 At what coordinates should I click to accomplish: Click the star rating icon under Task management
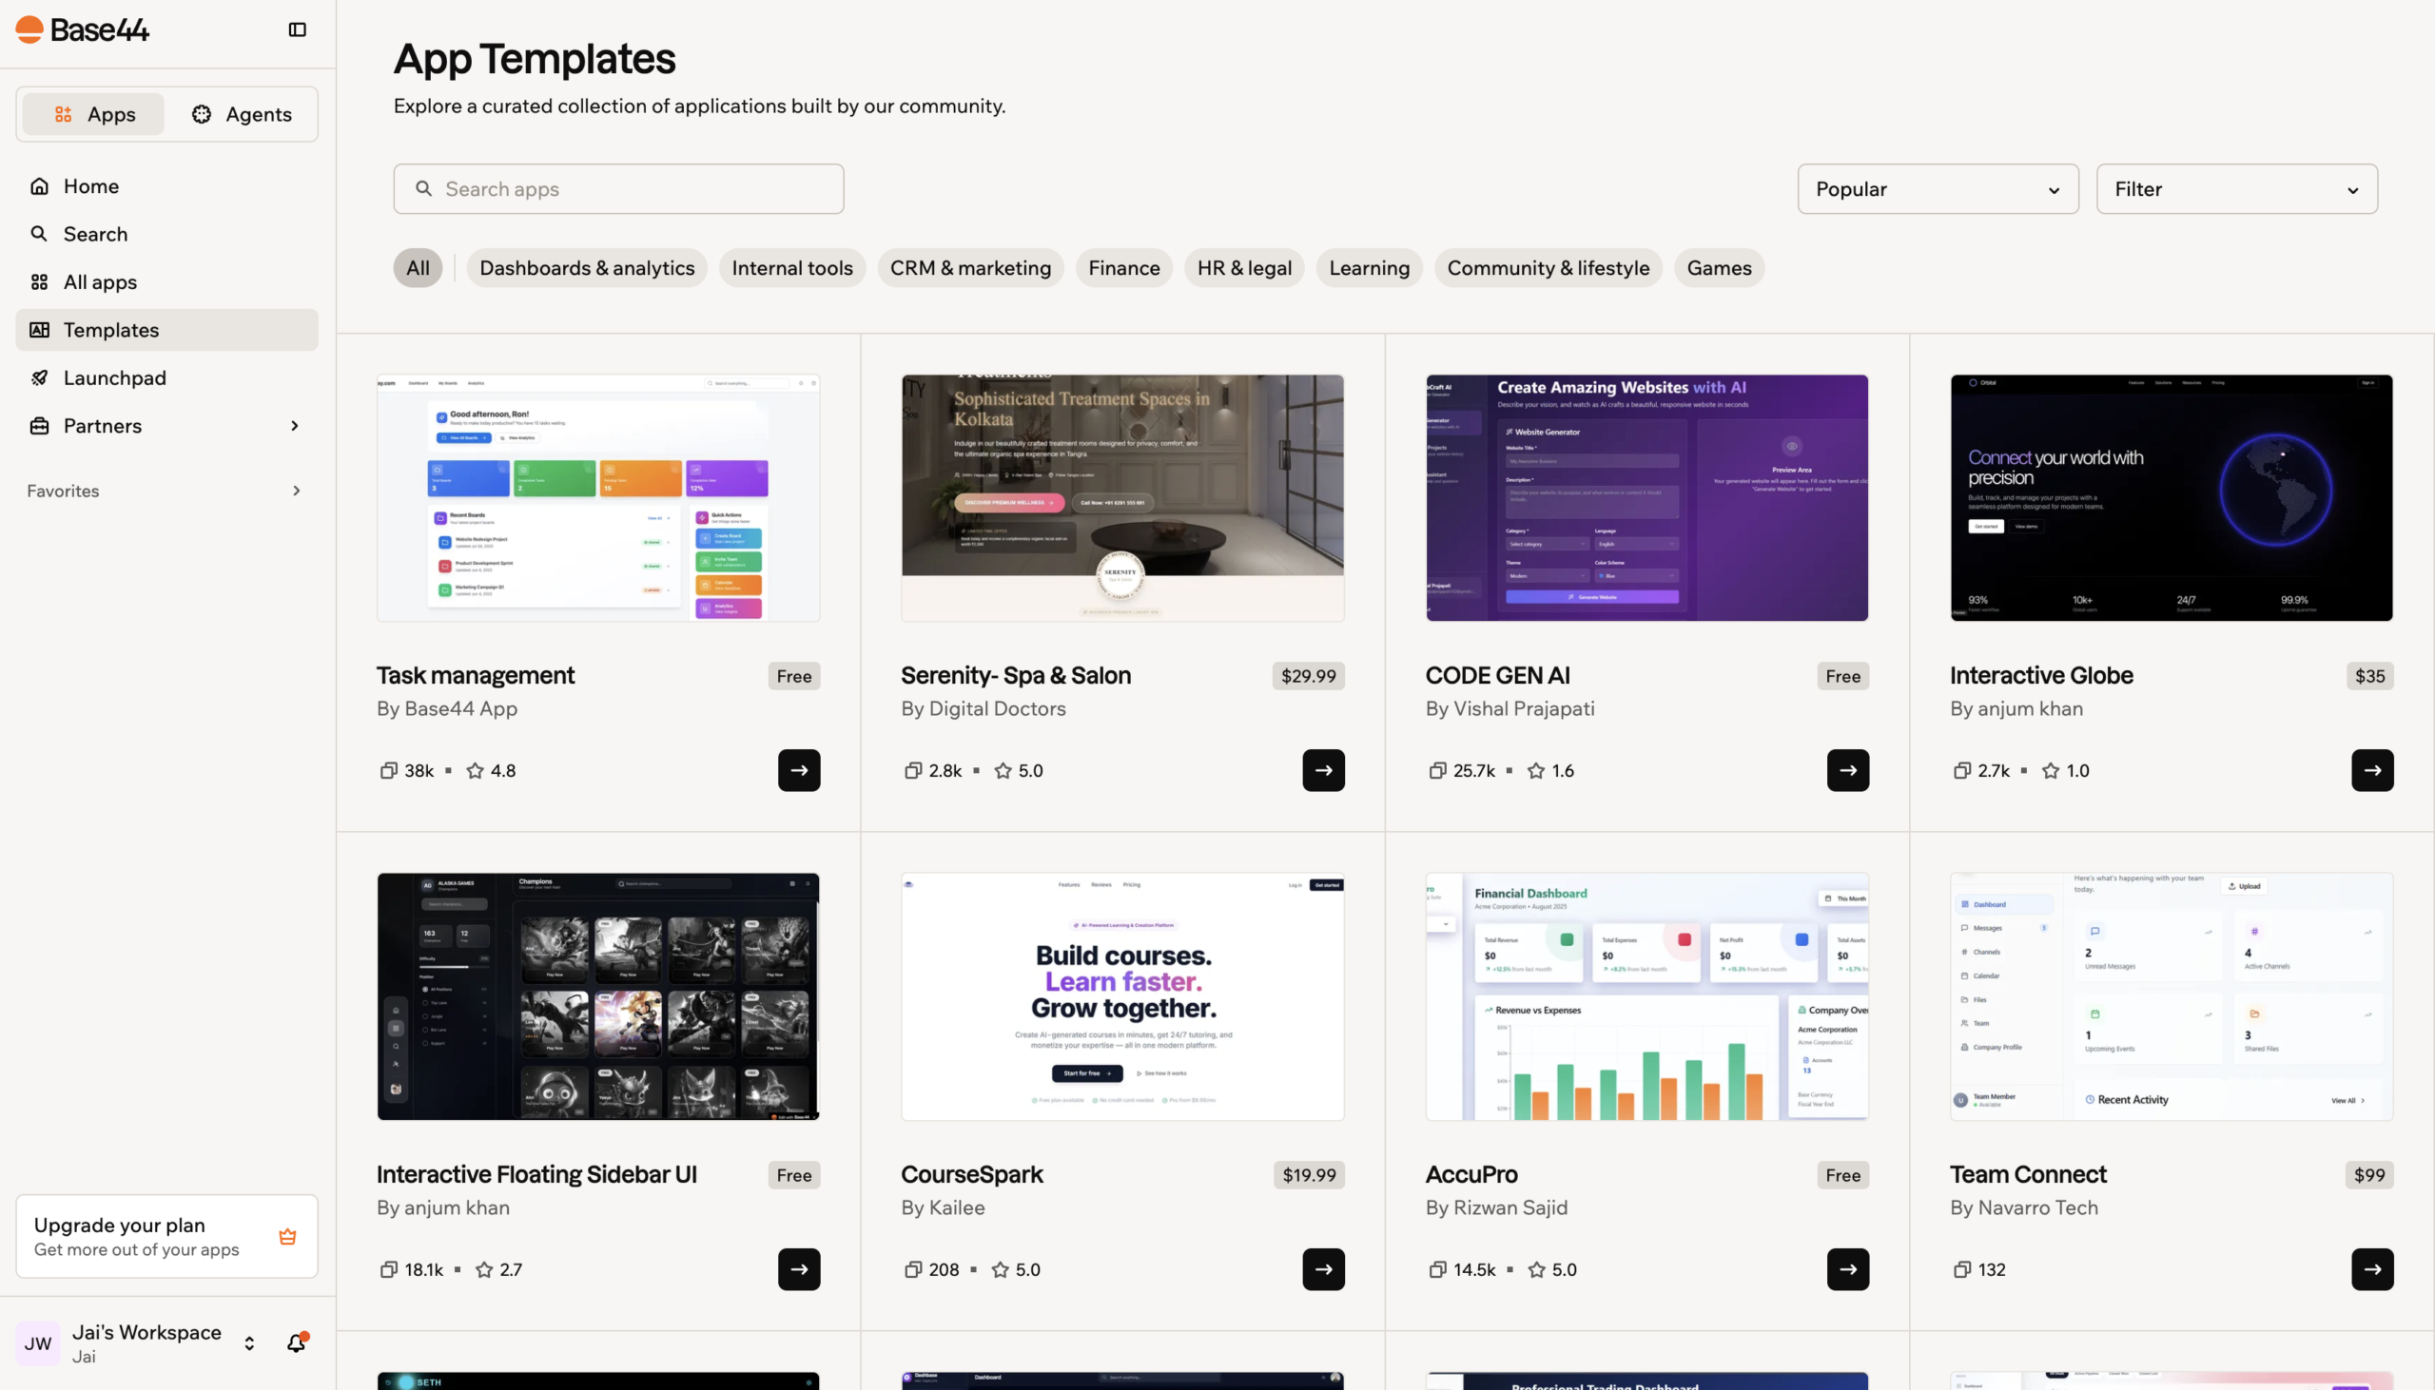coord(475,770)
